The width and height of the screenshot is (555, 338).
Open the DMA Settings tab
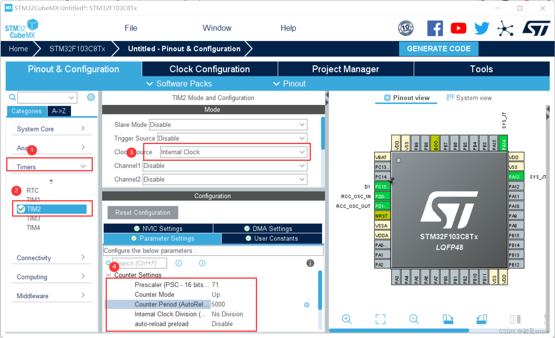[x=268, y=228]
